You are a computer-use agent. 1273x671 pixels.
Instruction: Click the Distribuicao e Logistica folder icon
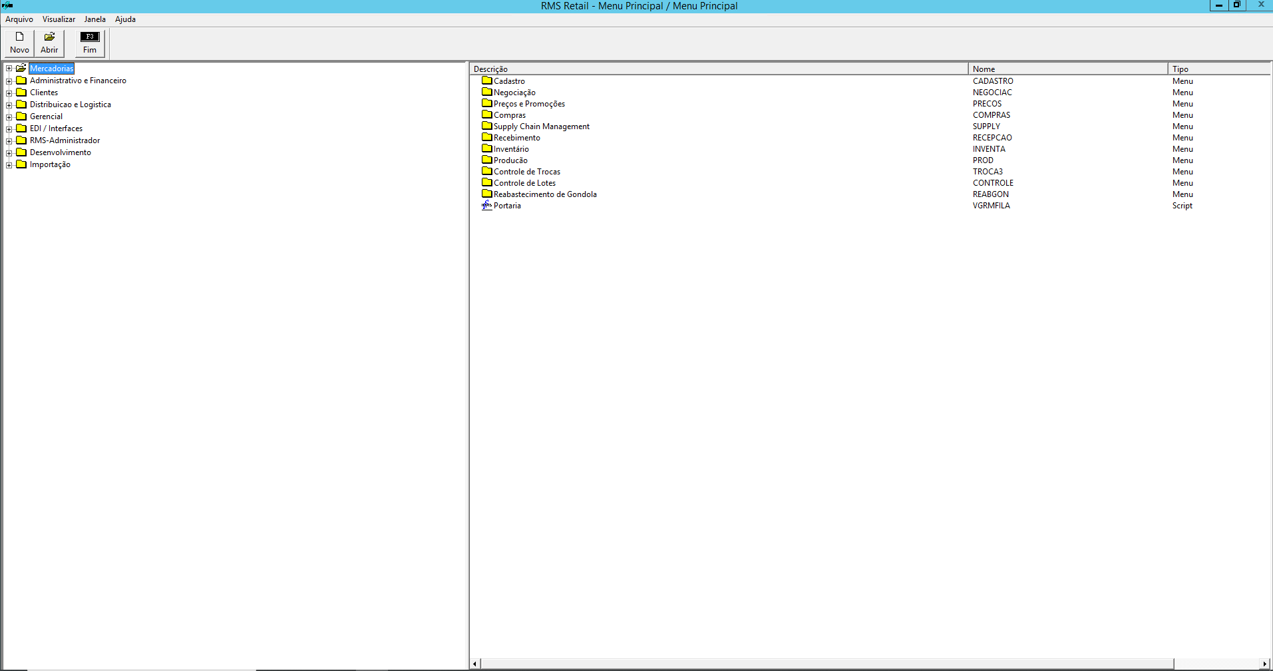(x=21, y=105)
